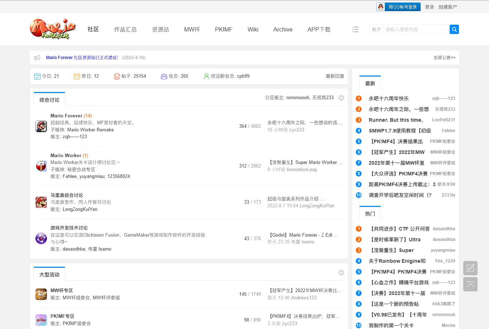
Task: Open the APP下载 navigation item
Action: 319,29
